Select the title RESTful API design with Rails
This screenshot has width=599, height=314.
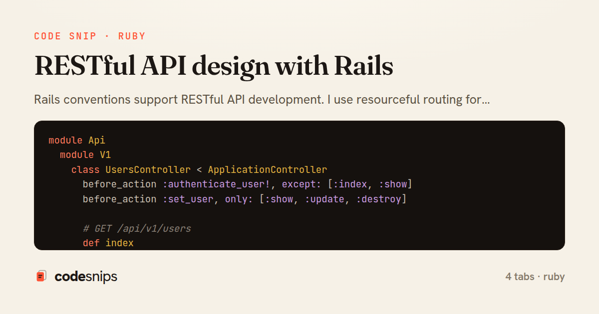pyautogui.click(x=214, y=65)
